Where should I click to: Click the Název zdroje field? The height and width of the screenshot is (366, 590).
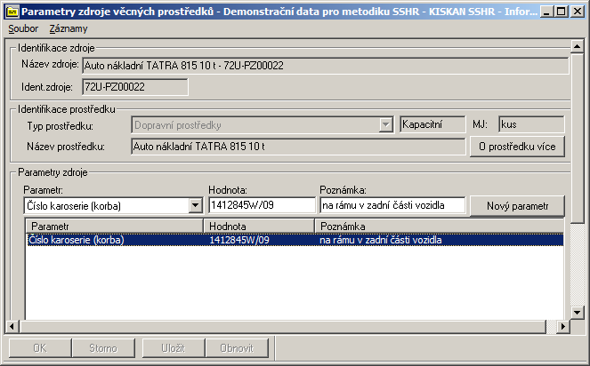325,66
